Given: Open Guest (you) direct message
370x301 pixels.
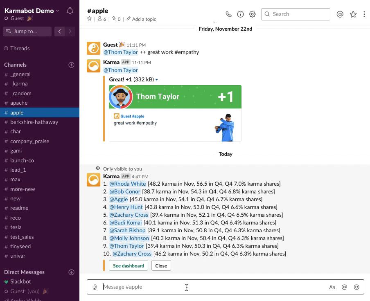Looking at the screenshot, I should (x=40, y=291).
